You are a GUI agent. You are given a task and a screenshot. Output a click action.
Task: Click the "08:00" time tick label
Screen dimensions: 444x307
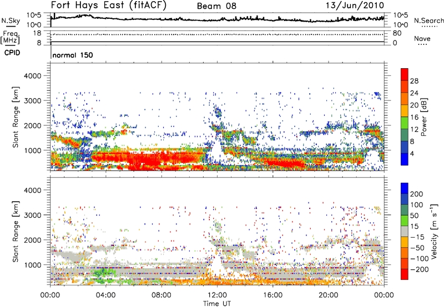pyautogui.click(x=162, y=295)
